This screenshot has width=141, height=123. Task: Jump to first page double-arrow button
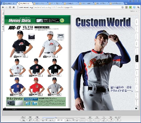pos(43,120)
